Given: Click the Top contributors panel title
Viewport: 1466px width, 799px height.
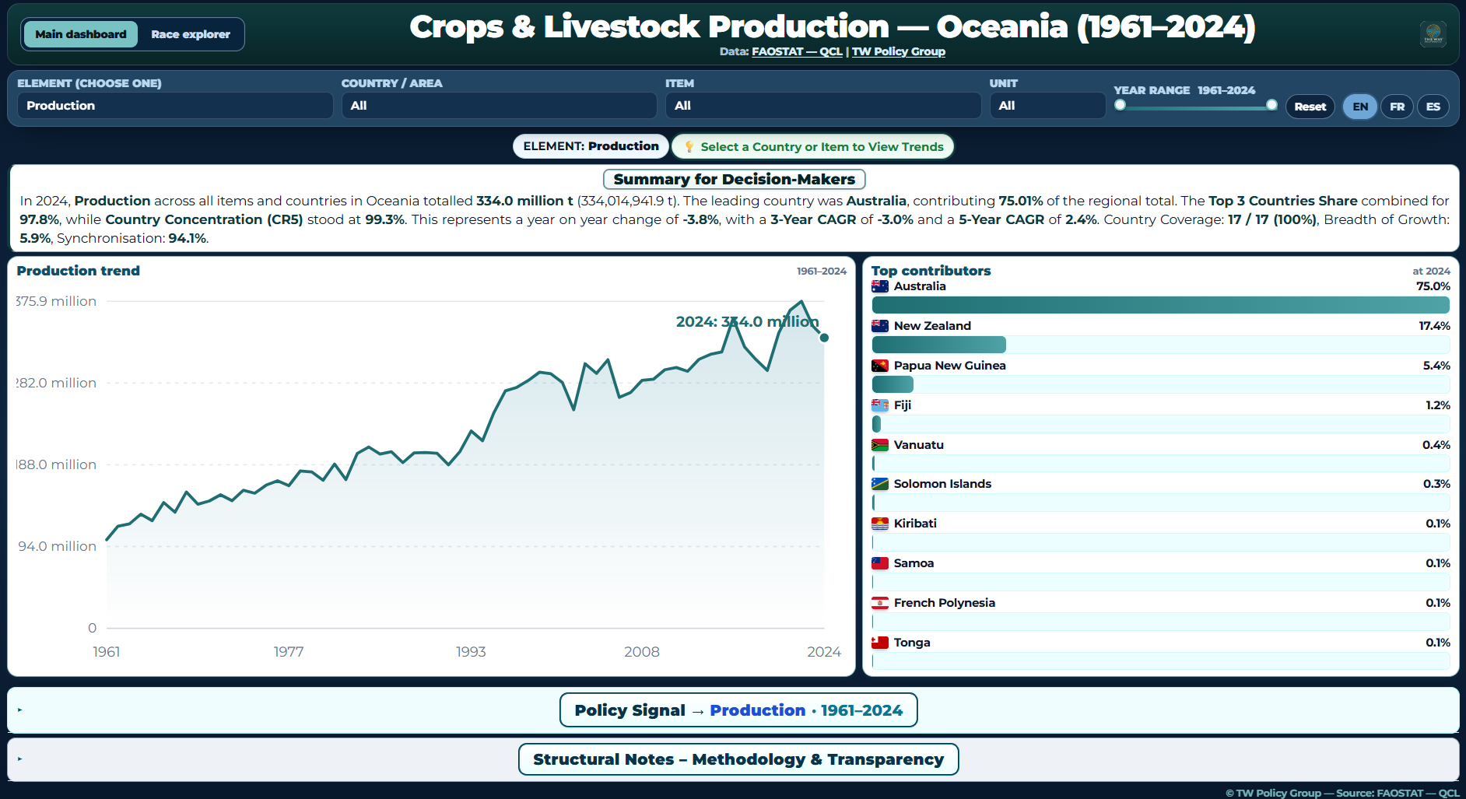Looking at the screenshot, I should point(931,271).
